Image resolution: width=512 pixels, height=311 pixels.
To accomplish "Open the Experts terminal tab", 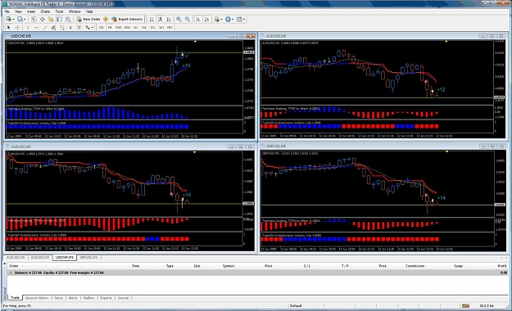I will click(106, 298).
